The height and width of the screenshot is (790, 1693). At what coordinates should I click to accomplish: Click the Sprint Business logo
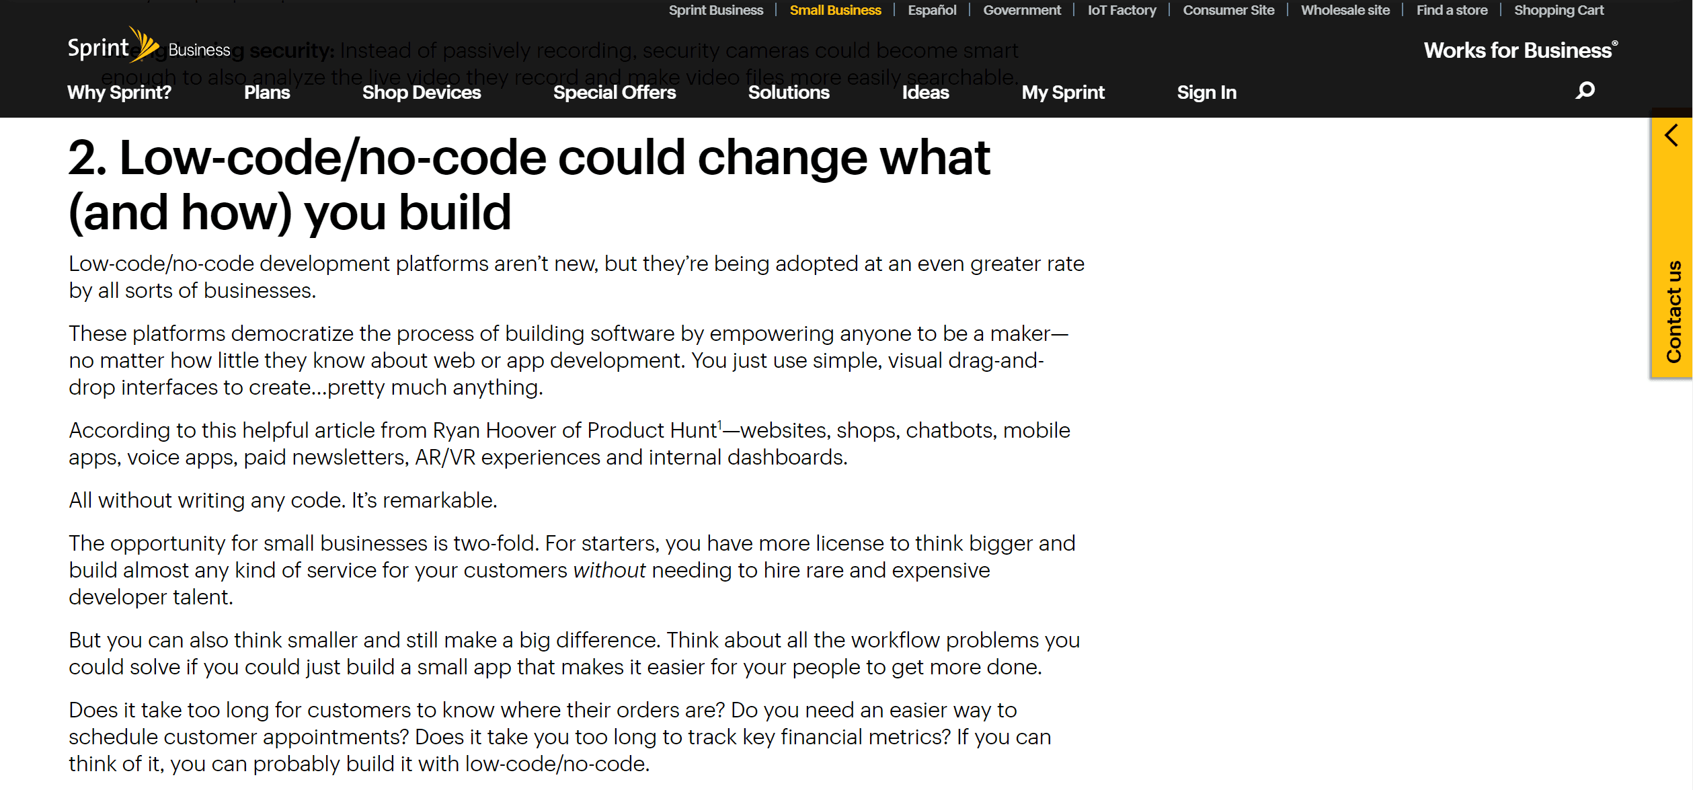click(x=149, y=47)
